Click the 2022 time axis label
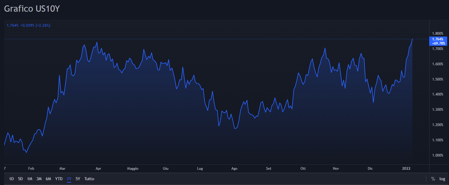 click(406, 169)
